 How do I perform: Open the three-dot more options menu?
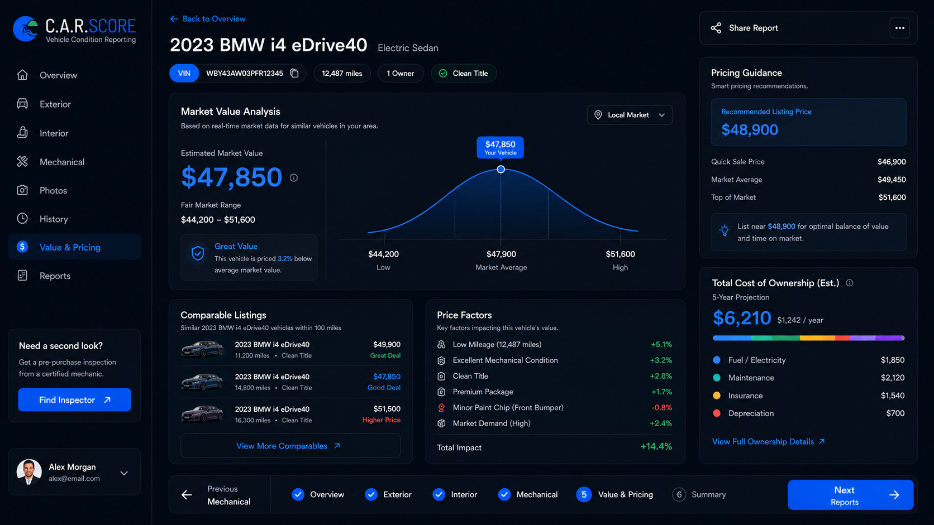(900, 28)
